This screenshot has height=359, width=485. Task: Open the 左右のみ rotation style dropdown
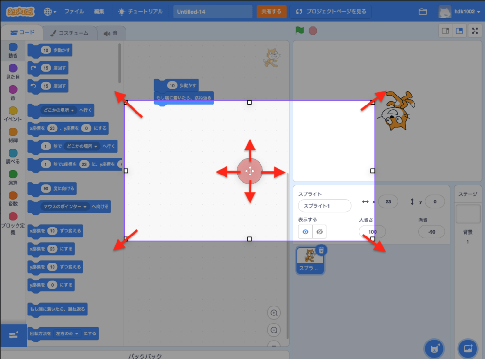(67, 333)
